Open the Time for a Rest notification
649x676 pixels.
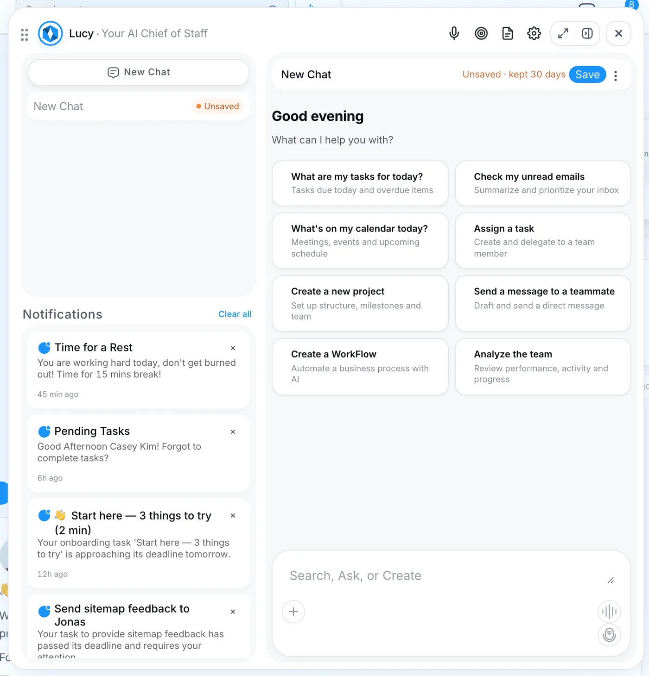[139, 369]
